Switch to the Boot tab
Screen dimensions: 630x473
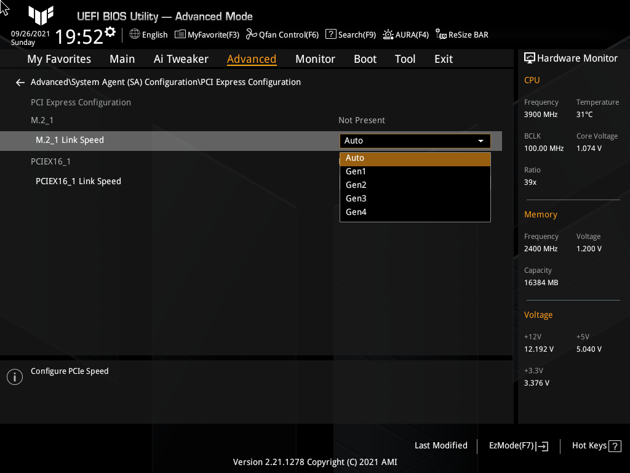[365, 59]
